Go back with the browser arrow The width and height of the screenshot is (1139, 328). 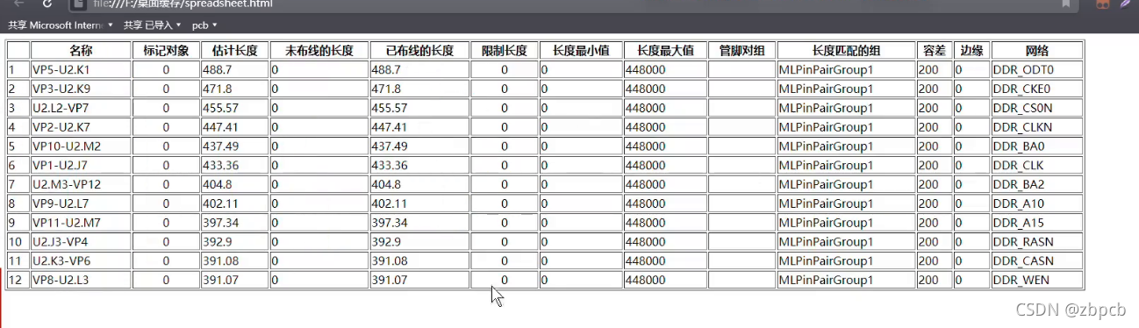click(19, 4)
